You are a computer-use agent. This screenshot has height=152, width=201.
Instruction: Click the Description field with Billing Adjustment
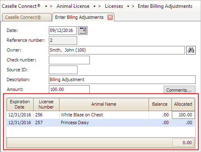click(x=122, y=79)
